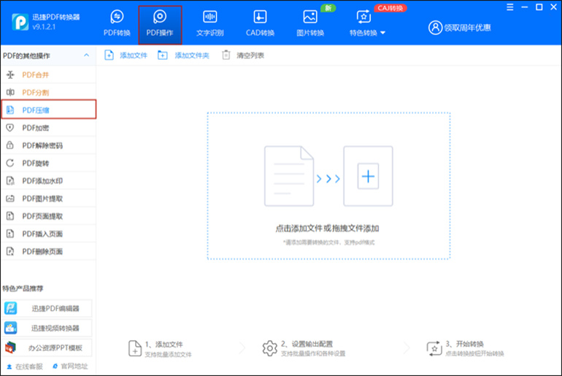Click the 迅捷PDF编辑器 product icon
The width and height of the screenshot is (562, 376).
(10, 308)
